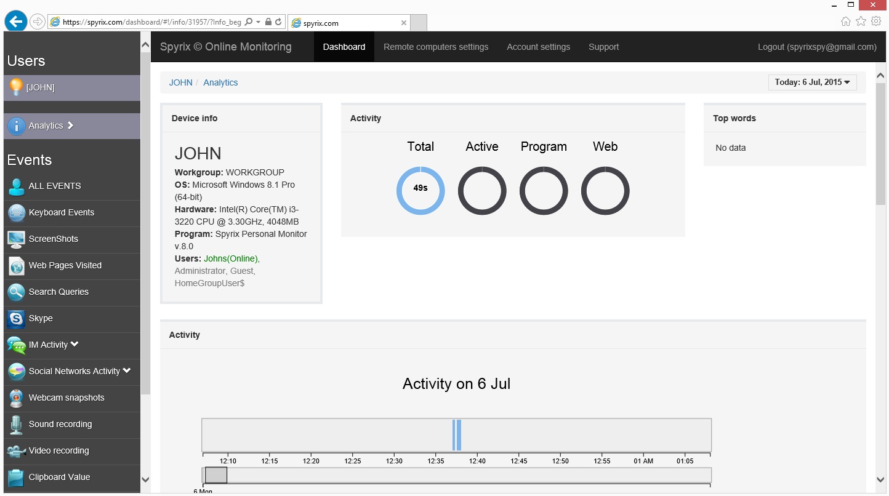Screen dimensions: 889x496
Task: Click the Program activity ring
Action: tap(544, 190)
